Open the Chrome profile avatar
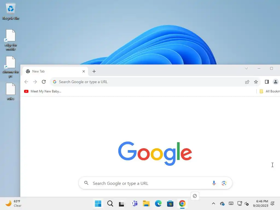Screen dimensions: 280x210 276,82
